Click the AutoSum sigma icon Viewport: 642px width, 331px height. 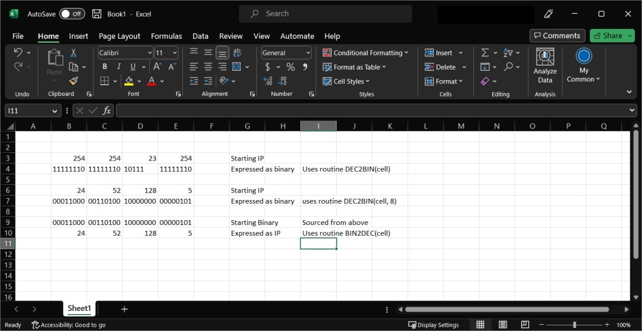(485, 53)
